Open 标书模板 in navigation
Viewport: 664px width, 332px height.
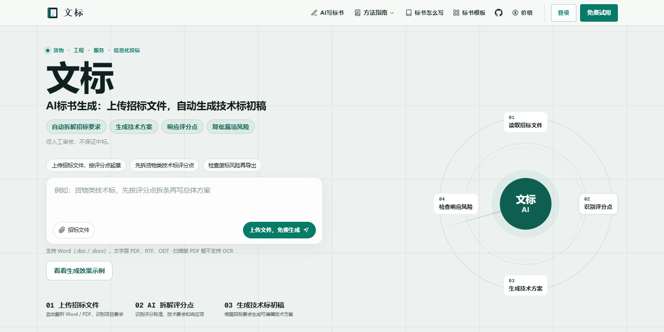[x=469, y=13]
